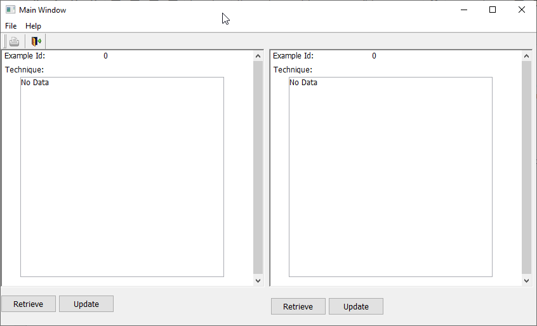
Task: Click Retrieve button under the right panel
Action: 298,306
